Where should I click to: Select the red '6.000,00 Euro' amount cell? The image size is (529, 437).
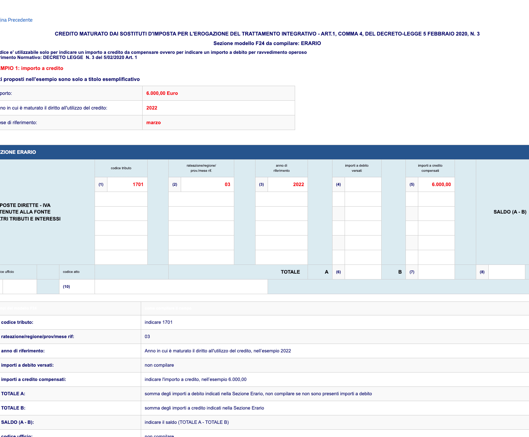point(162,93)
